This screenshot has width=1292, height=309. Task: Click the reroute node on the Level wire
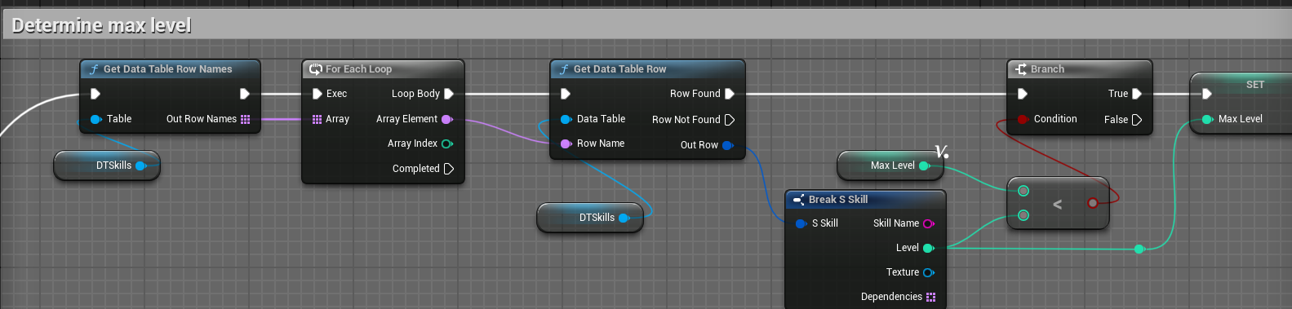[x=1139, y=249]
